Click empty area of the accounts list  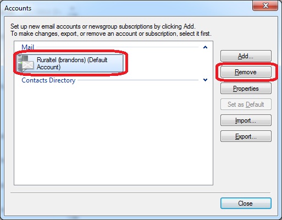tap(113, 134)
